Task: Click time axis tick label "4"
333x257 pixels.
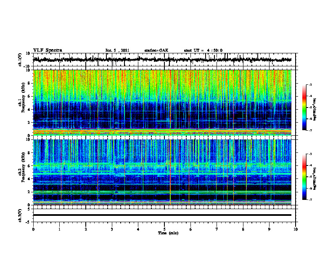Action: (138, 229)
